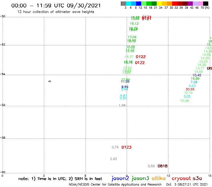This screenshot has height=187, width=212.
Task: Click the 16.12 wave height value
Action: [134, 24]
